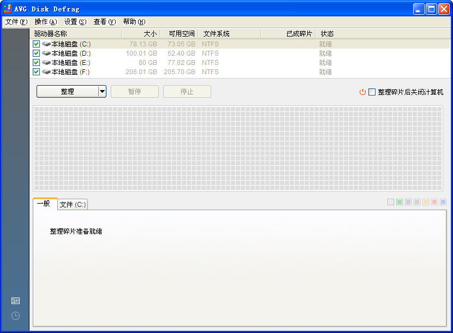Click the AVG Disk Defrag title bar icon
The height and width of the screenshot is (333, 453).
8,9
